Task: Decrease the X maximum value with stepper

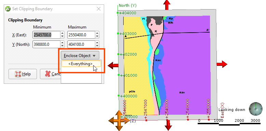Action: [97, 36]
